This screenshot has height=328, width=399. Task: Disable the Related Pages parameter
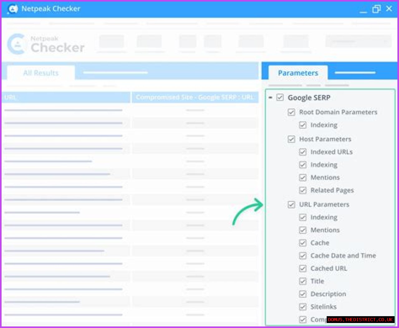[303, 190]
